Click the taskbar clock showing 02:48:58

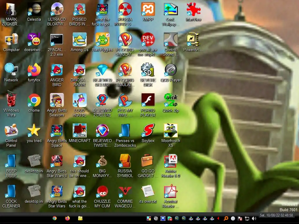[276, 215]
